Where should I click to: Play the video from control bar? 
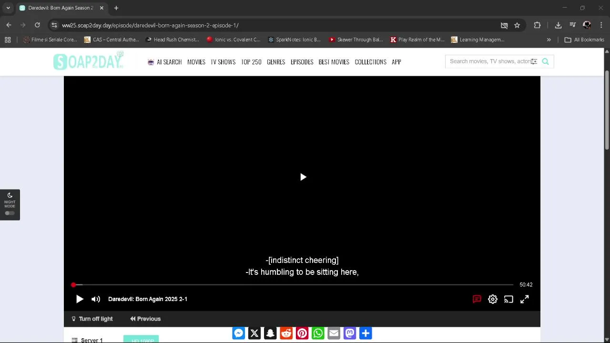(x=80, y=299)
